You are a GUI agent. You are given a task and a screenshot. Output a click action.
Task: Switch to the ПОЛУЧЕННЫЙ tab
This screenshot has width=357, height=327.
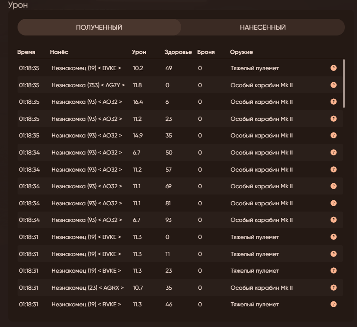point(99,27)
